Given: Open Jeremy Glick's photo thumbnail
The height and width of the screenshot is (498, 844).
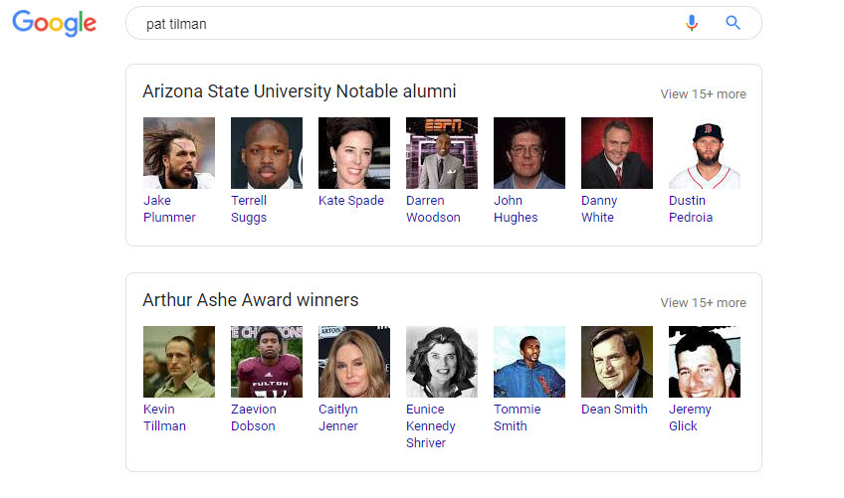Looking at the screenshot, I should click(705, 362).
